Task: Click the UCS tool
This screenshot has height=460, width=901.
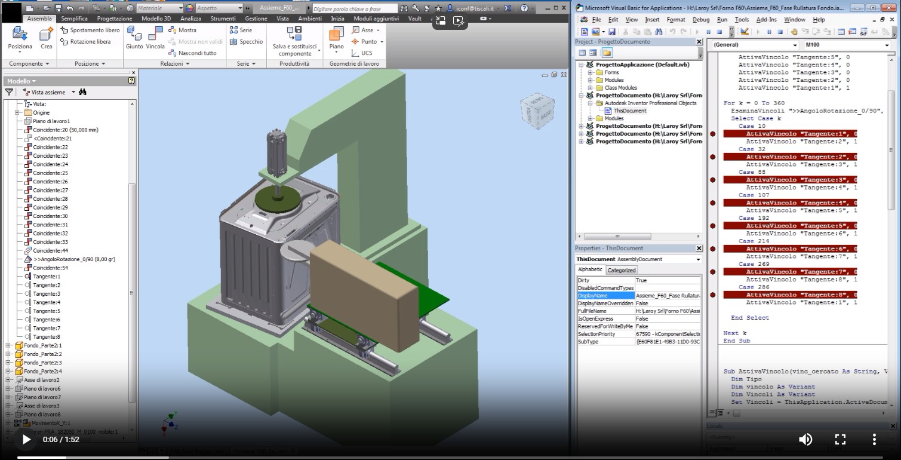Action: [362, 53]
